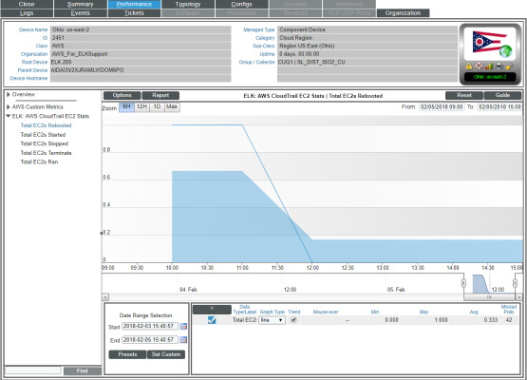Select Total EC2s Ran metric
This screenshot has width=527, height=380.
[39, 161]
